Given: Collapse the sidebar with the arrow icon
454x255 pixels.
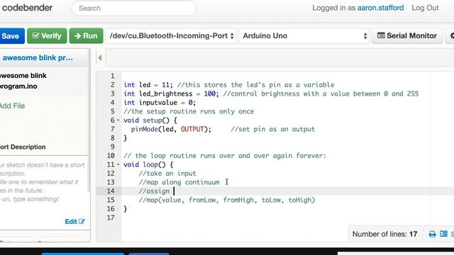Looking at the screenshot, I should pos(100,58).
